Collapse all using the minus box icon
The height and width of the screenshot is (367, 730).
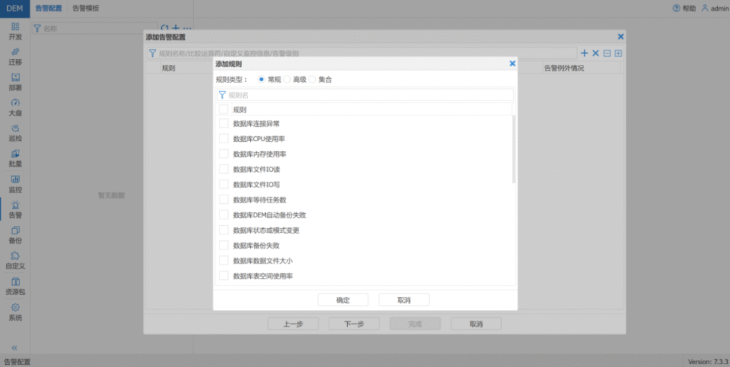pos(607,53)
